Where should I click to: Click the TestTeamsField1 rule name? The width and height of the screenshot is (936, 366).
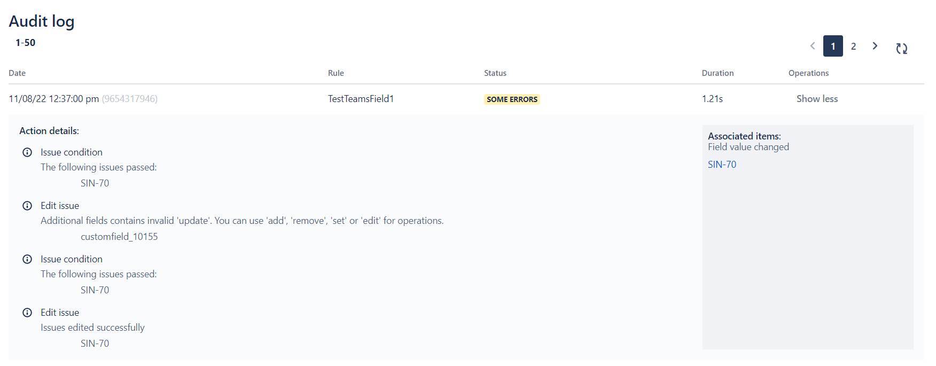coord(361,99)
